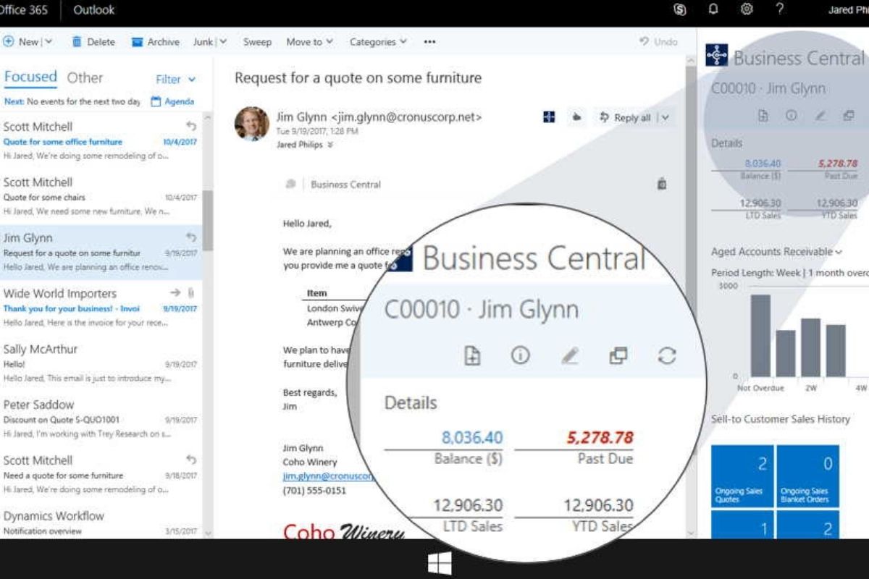Click Reply all on the email
This screenshot has width=869, height=579.
tap(624, 117)
